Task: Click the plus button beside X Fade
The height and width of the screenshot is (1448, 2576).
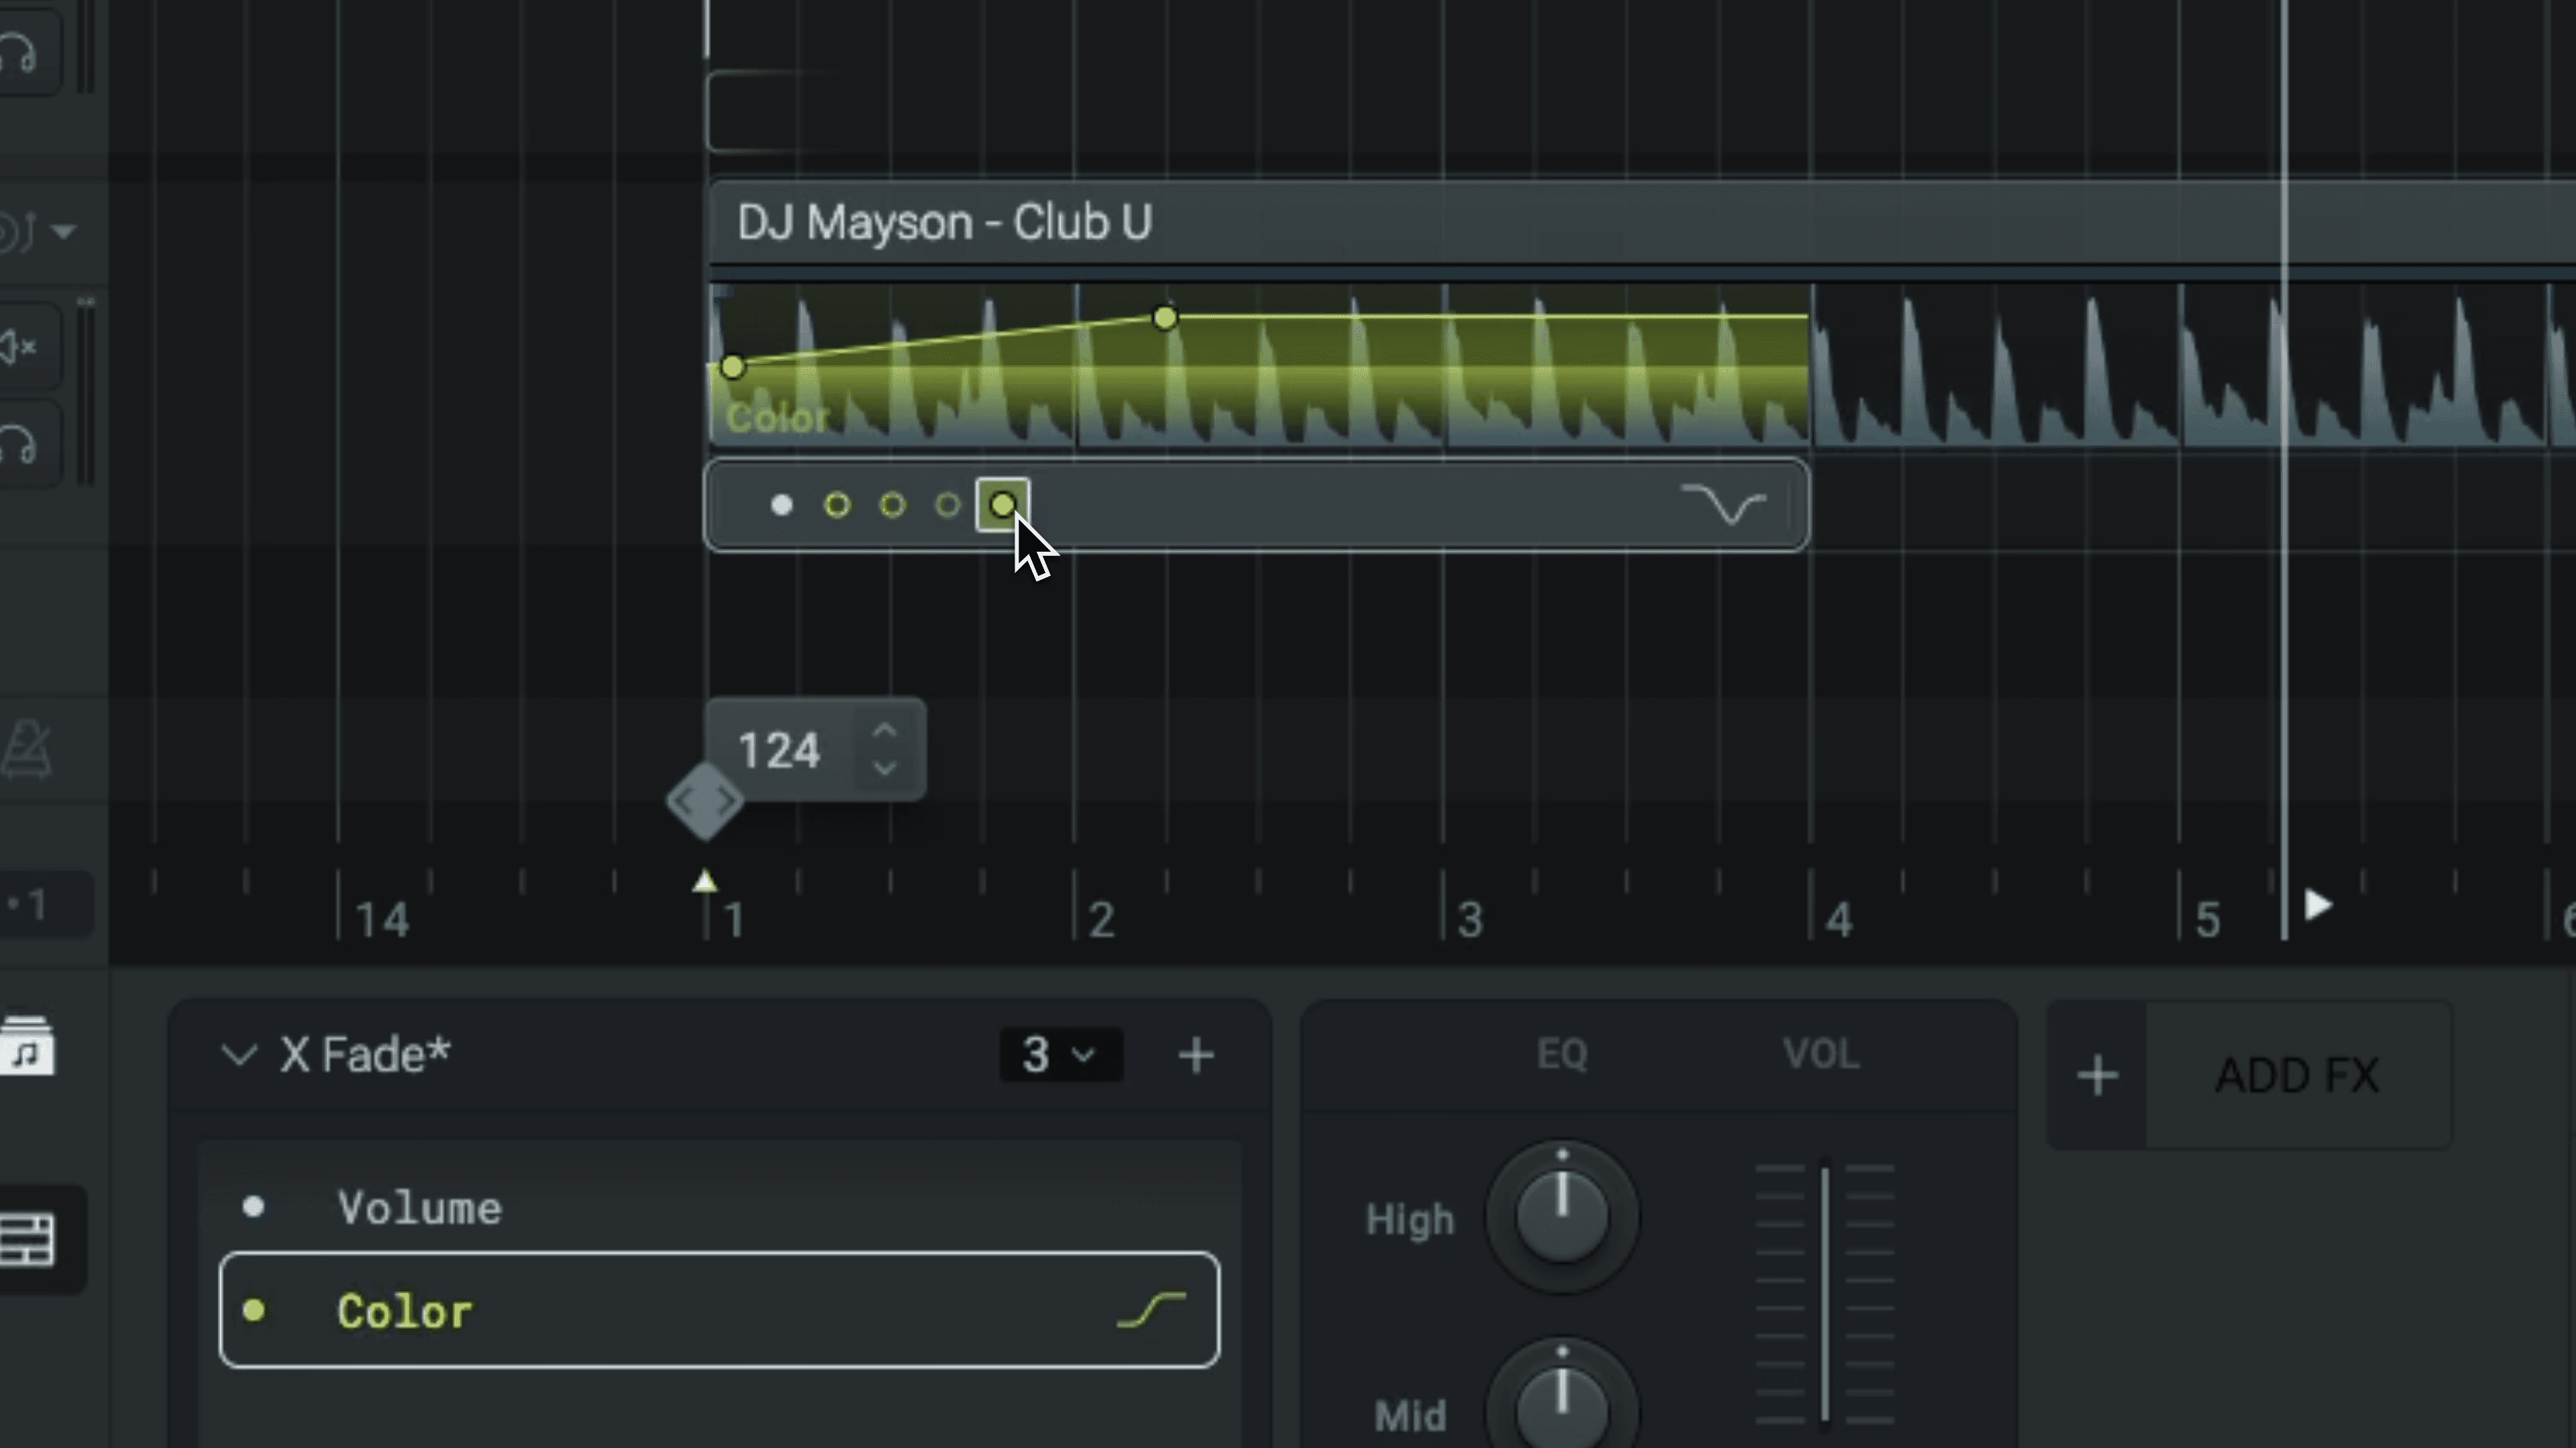Action: coord(1196,1054)
